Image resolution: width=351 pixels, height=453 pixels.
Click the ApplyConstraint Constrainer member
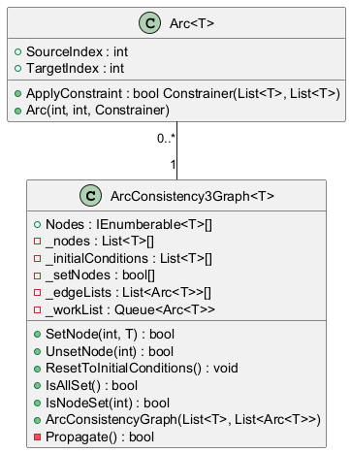[x=183, y=93]
